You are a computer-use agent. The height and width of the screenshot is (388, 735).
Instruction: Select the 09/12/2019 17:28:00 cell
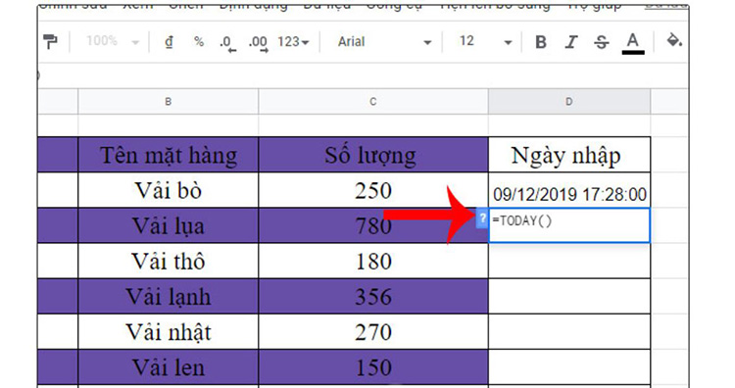pyautogui.click(x=569, y=190)
